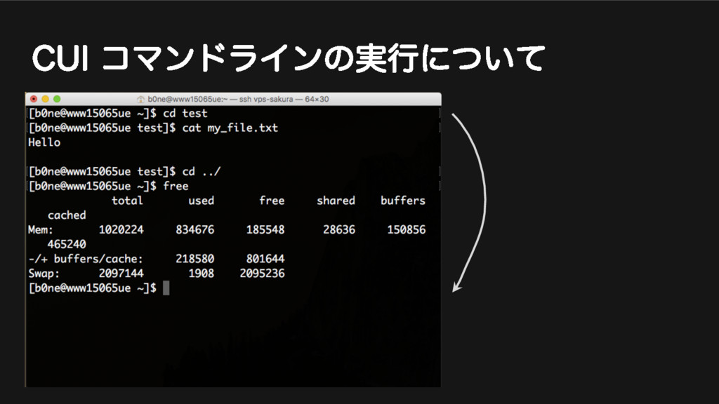Viewport: 719px width, 404px height.
Task: Click the 'shared' column header
Action: (336, 201)
